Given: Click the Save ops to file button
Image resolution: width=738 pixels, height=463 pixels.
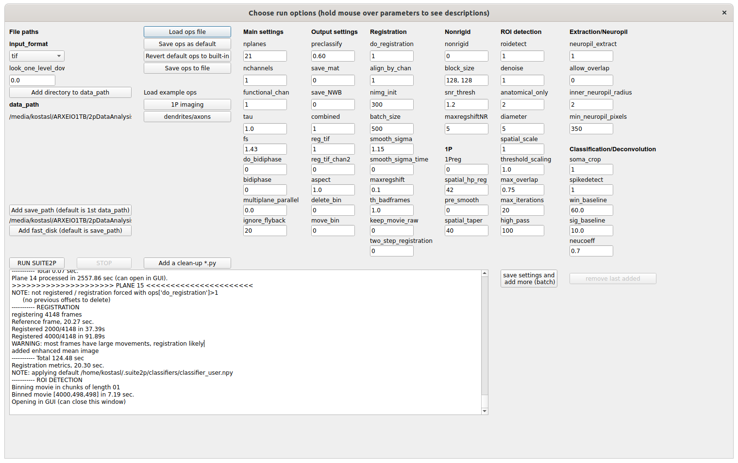Looking at the screenshot, I should pyautogui.click(x=187, y=68).
